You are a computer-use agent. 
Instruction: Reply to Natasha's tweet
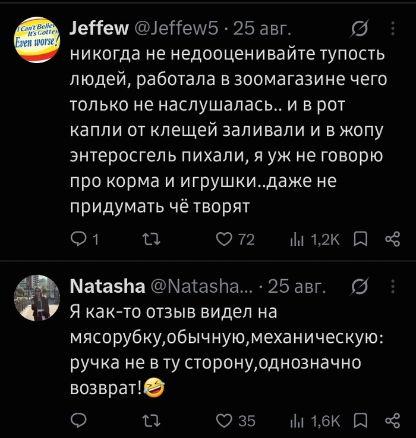(x=78, y=420)
